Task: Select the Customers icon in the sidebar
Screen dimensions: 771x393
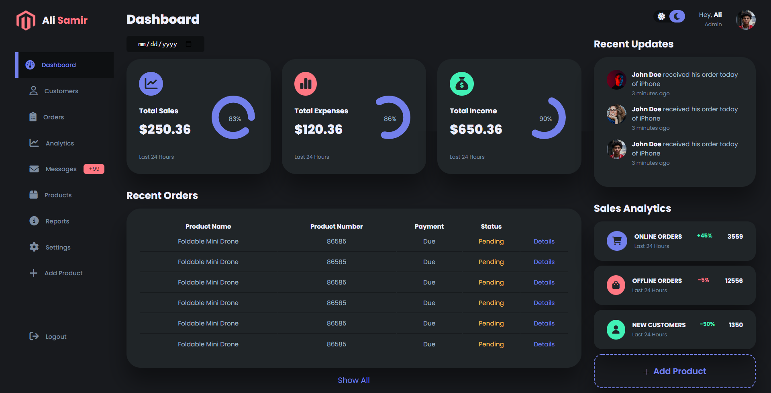Action: [34, 91]
